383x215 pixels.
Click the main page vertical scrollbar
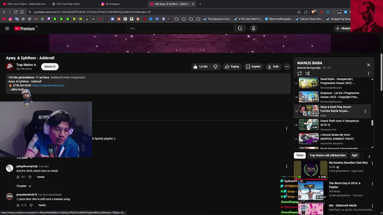coord(382,73)
